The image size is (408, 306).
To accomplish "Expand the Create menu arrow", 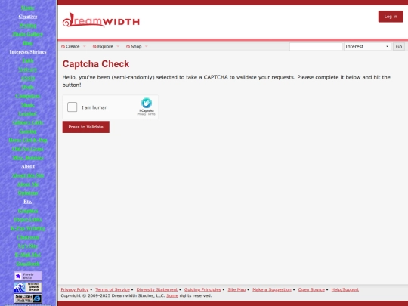I will (x=85, y=46).
